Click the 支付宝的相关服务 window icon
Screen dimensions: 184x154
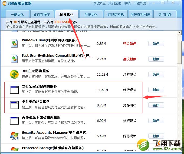click(x=14, y=105)
